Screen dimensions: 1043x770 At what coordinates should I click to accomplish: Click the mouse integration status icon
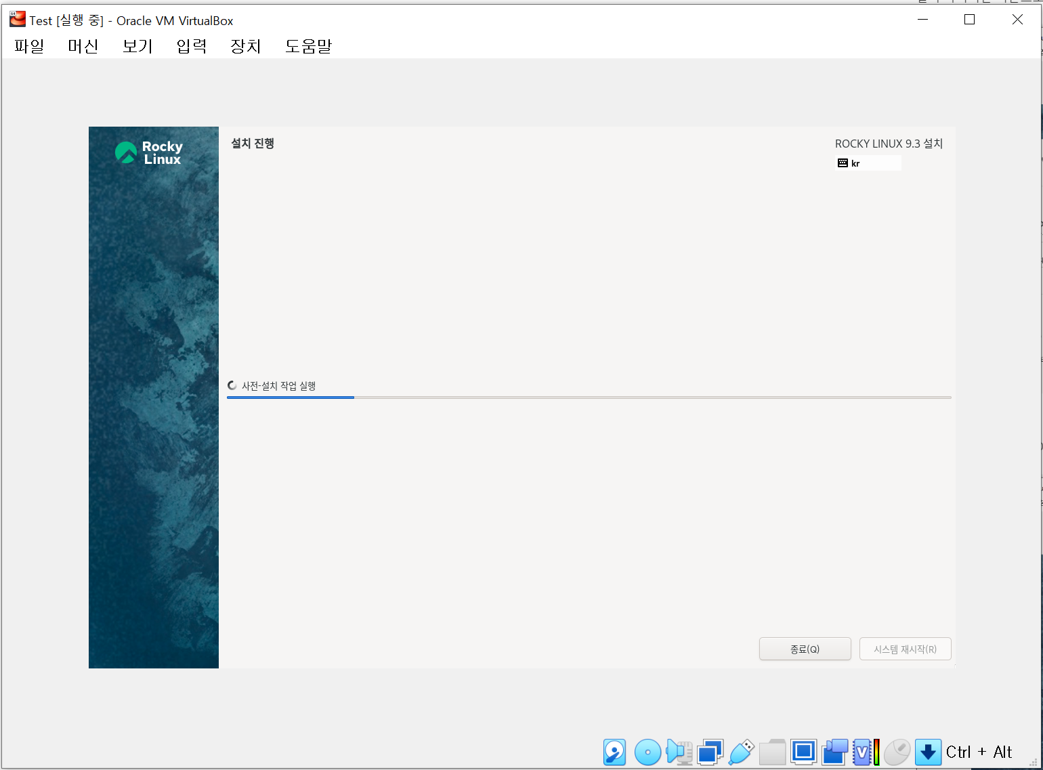click(897, 752)
